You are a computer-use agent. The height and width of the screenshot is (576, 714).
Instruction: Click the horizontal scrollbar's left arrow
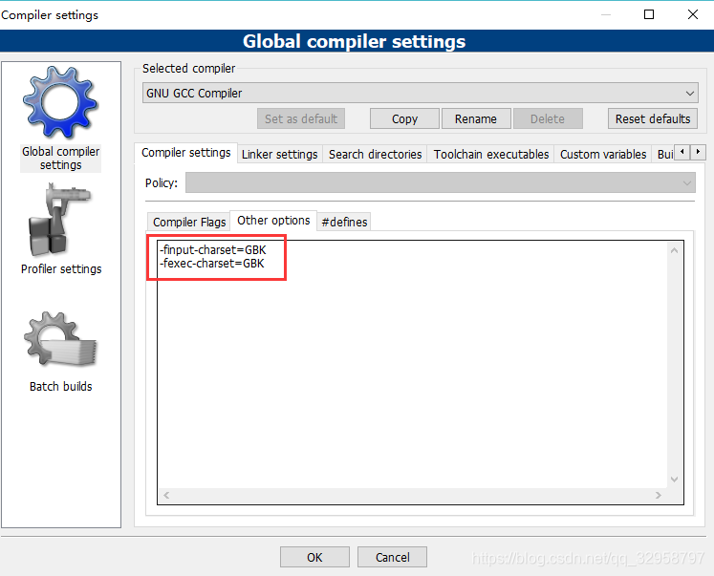point(166,495)
